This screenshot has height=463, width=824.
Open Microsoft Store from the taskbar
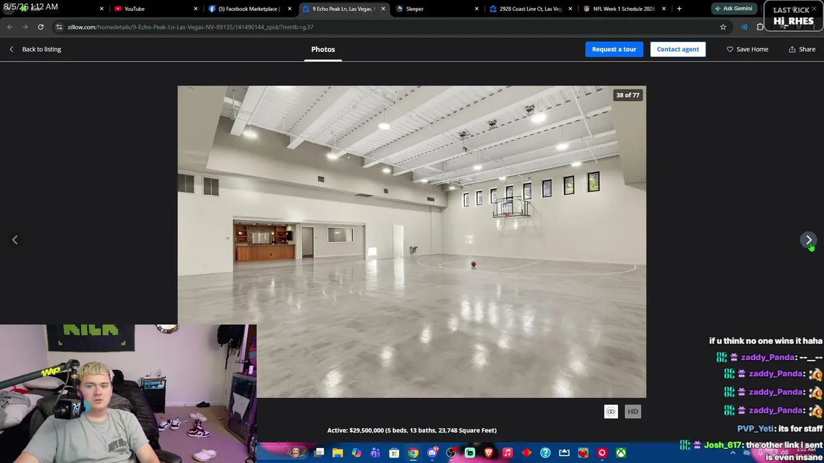coord(394,453)
